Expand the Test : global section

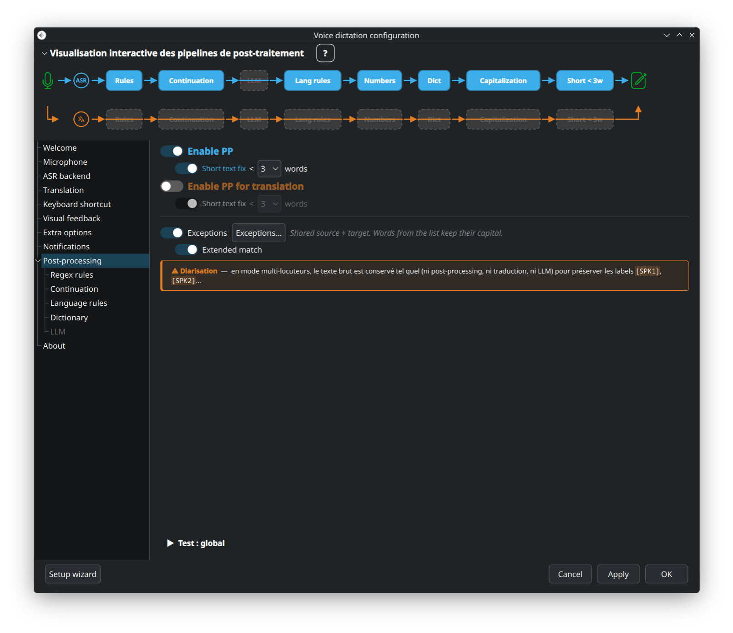coord(196,543)
